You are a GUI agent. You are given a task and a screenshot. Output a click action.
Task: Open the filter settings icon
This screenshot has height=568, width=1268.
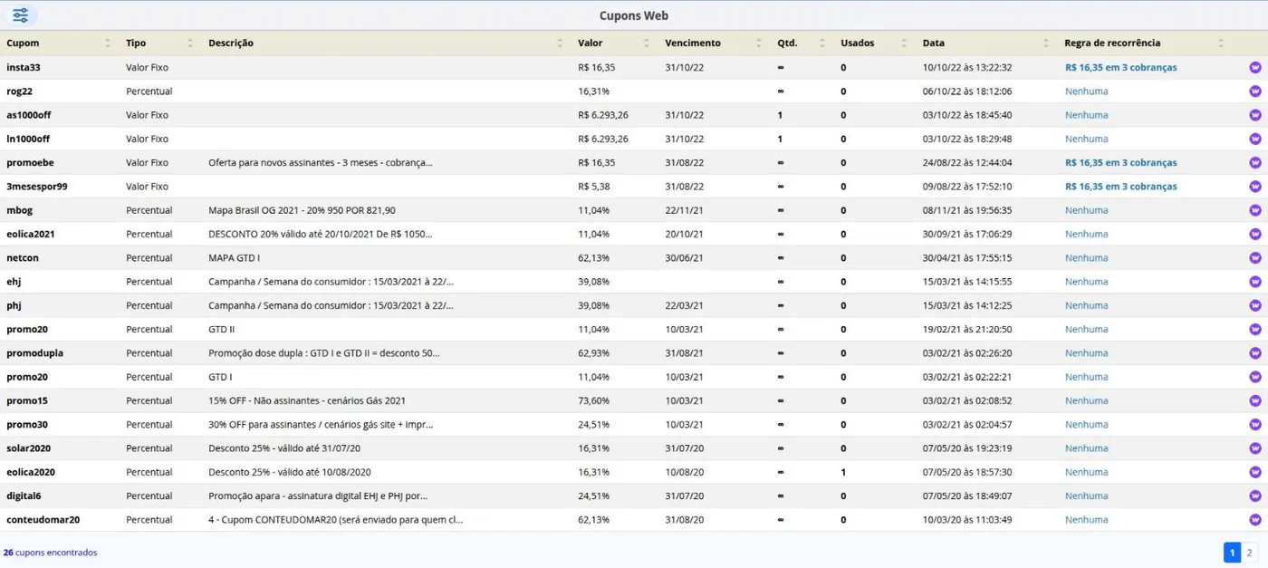click(20, 15)
